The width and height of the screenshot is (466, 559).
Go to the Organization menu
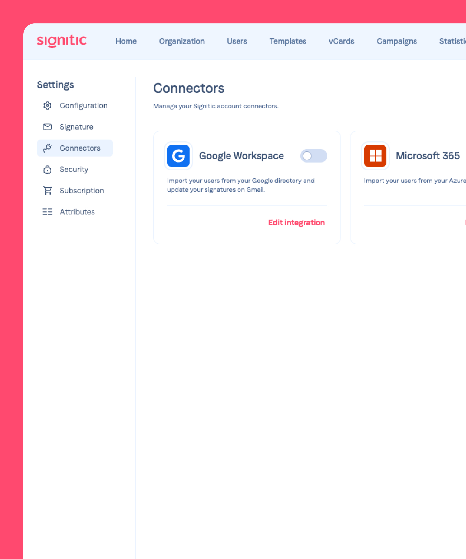pyautogui.click(x=182, y=41)
